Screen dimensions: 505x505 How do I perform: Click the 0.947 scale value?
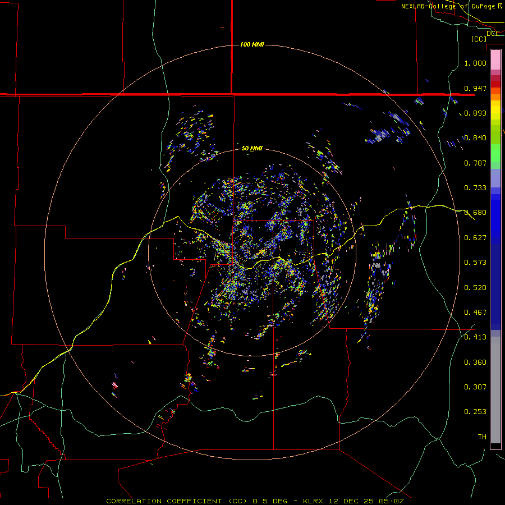[475, 88]
